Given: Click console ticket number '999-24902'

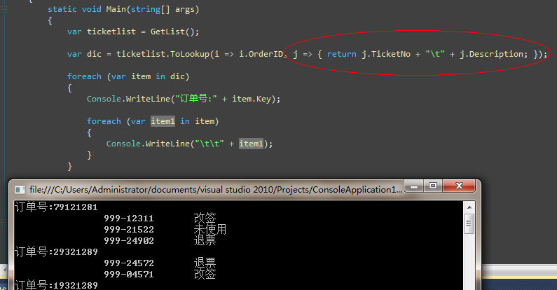Looking at the screenshot, I should click(129, 241).
